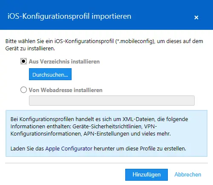Viewport: 213px width, 185px height.
Task: Click the 'Aus Verzeichnis installieren' label text
Action: tap(64, 61)
